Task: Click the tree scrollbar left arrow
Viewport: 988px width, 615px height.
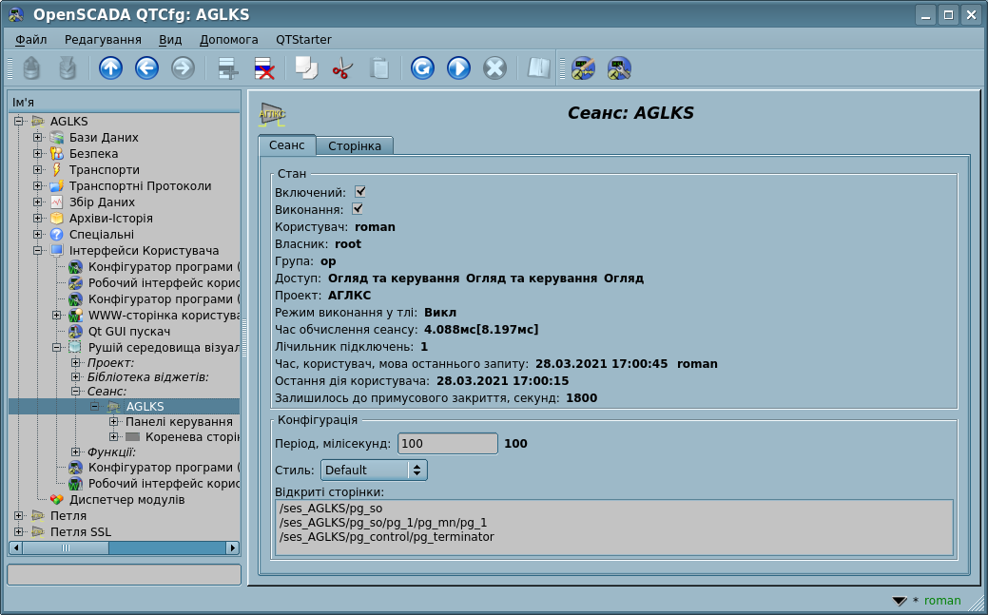Action: pyautogui.click(x=16, y=548)
